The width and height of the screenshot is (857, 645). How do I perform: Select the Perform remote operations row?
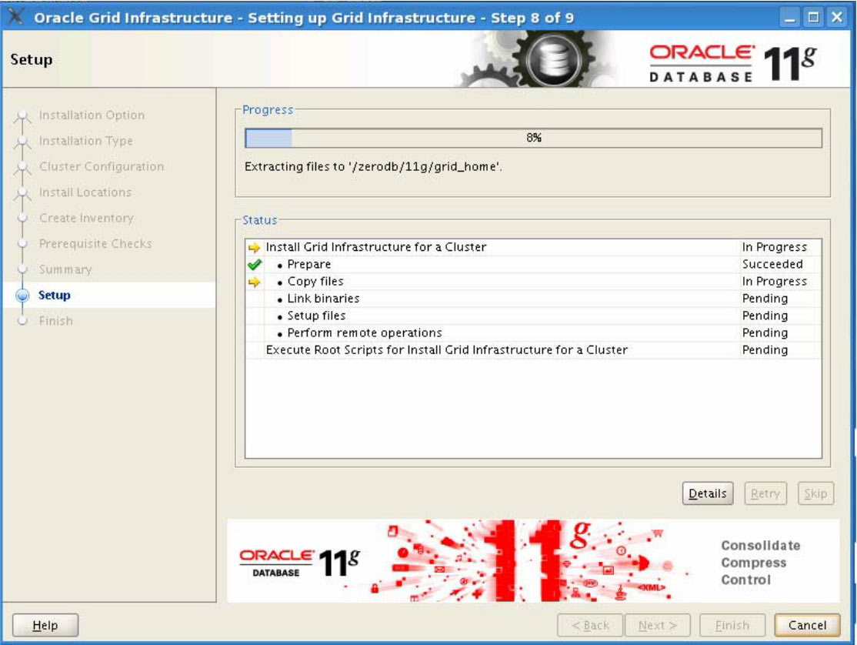[364, 333]
